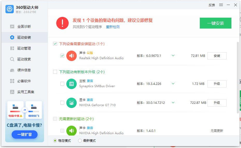241x148 pixels.
Task: Minimize the 360驱动大师 window
Action: [228, 5]
